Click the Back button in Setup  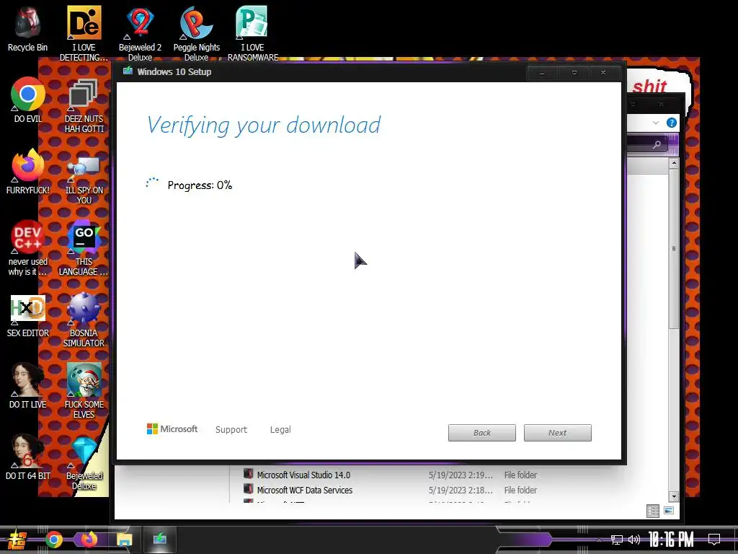[482, 433]
